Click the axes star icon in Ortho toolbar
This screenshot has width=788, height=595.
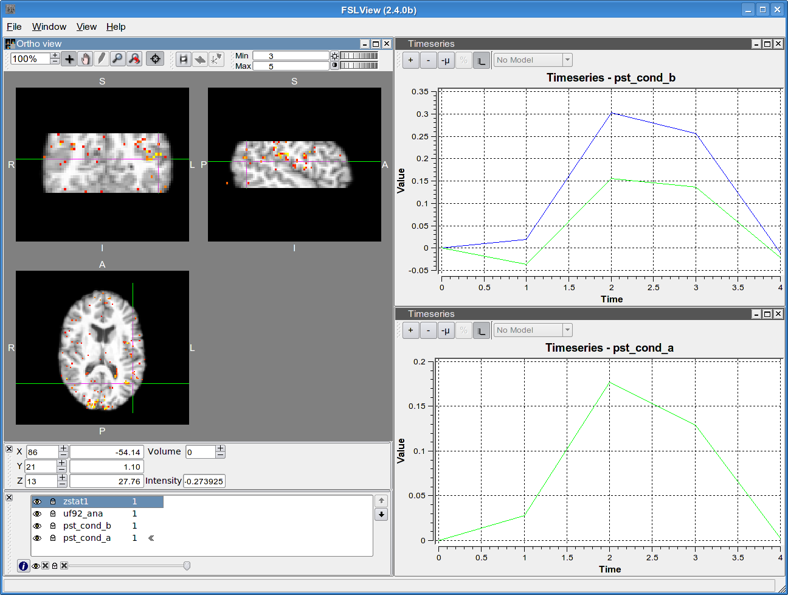(x=216, y=60)
